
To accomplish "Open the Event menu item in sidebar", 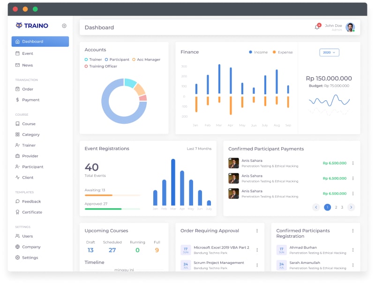I will tap(28, 53).
